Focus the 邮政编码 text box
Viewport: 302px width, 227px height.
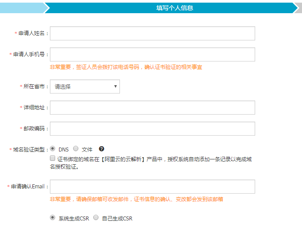pyautogui.click(x=152, y=129)
